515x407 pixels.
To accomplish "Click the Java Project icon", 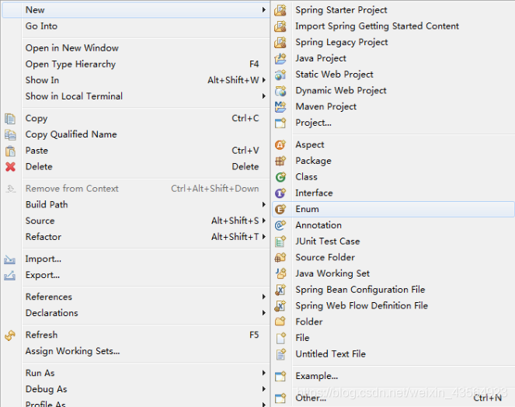I will click(x=280, y=58).
